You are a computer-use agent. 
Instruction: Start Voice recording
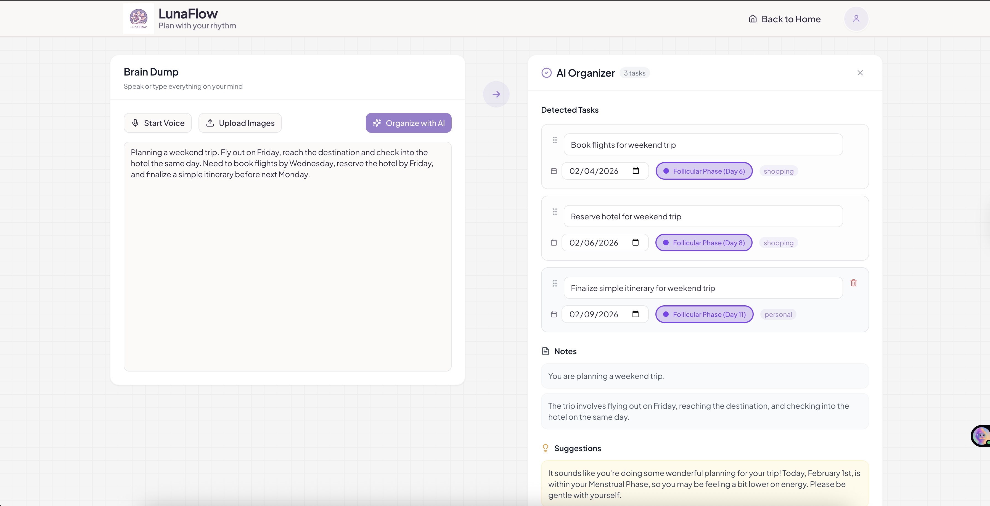click(158, 123)
